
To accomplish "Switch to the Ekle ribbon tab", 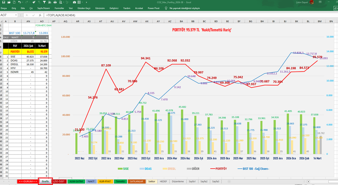I will click(x=23, y=8).
